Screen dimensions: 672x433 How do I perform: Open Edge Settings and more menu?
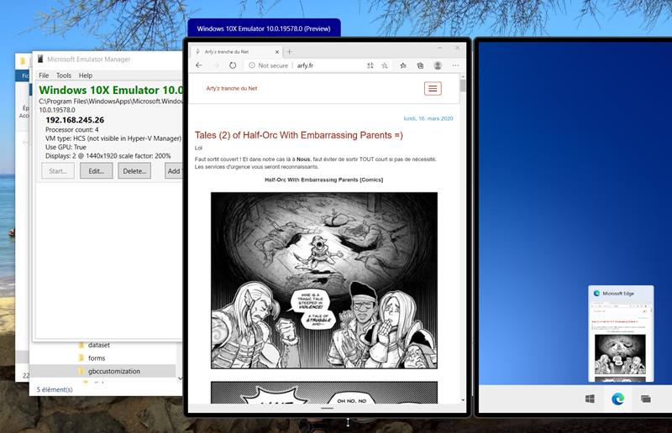455,65
